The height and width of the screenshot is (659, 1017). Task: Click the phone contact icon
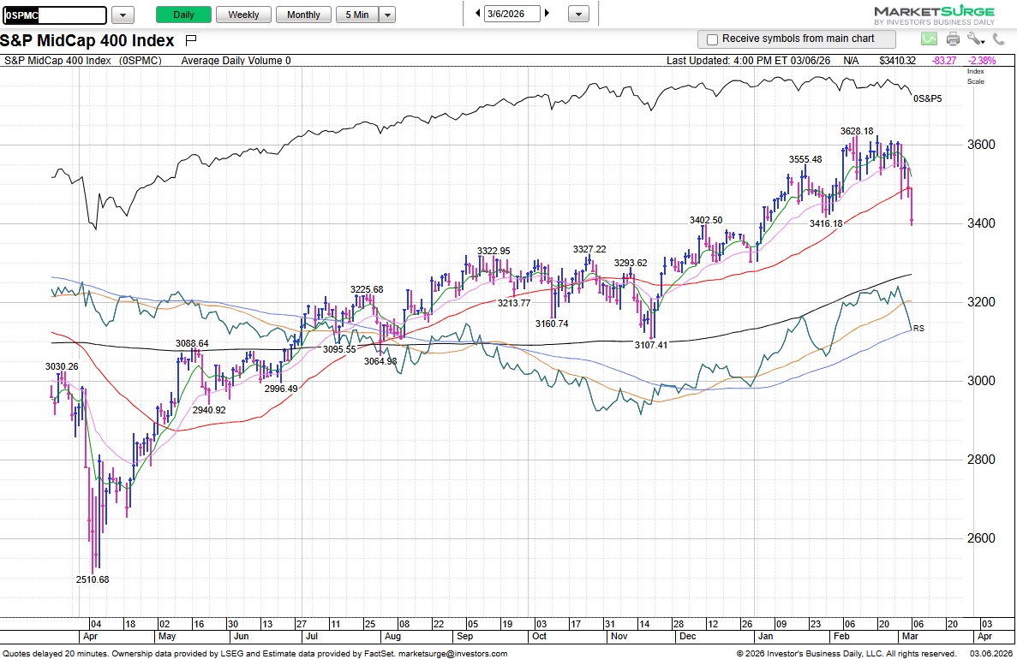click(x=999, y=39)
